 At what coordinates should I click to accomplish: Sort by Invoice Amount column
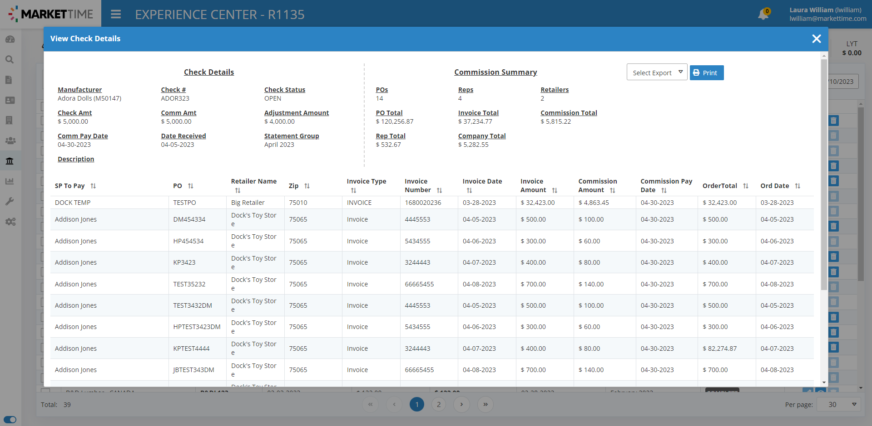click(555, 190)
